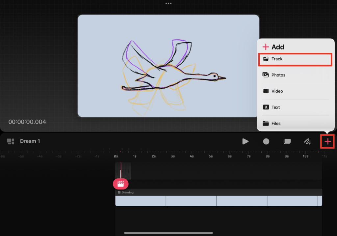Image resolution: width=337 pixels, height=236 pixels.
Task: Add Text from the Add menu
Action: (x=295, y=107)
